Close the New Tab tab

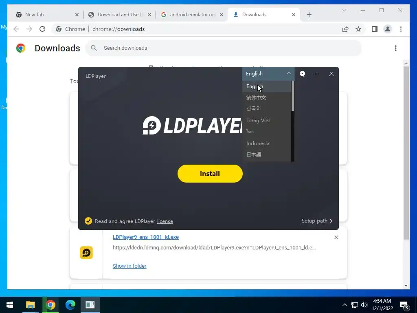(77, 15)
